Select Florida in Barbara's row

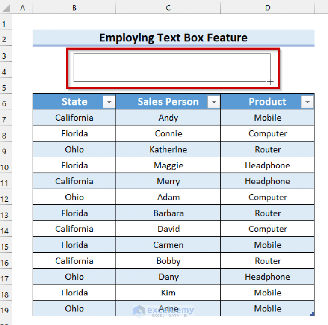pyautogui.click(x=74, y=213)
